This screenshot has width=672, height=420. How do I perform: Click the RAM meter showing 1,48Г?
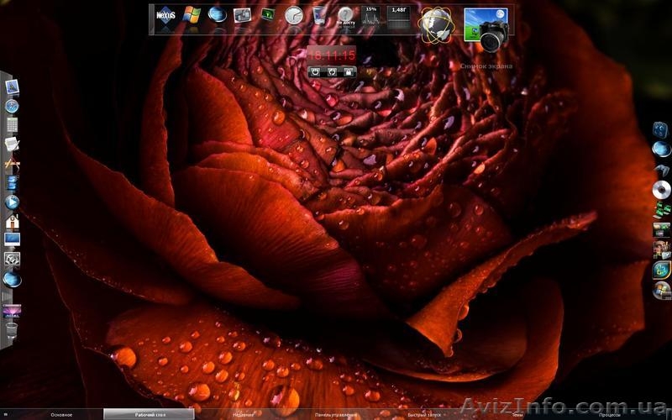tap(398, 15)
